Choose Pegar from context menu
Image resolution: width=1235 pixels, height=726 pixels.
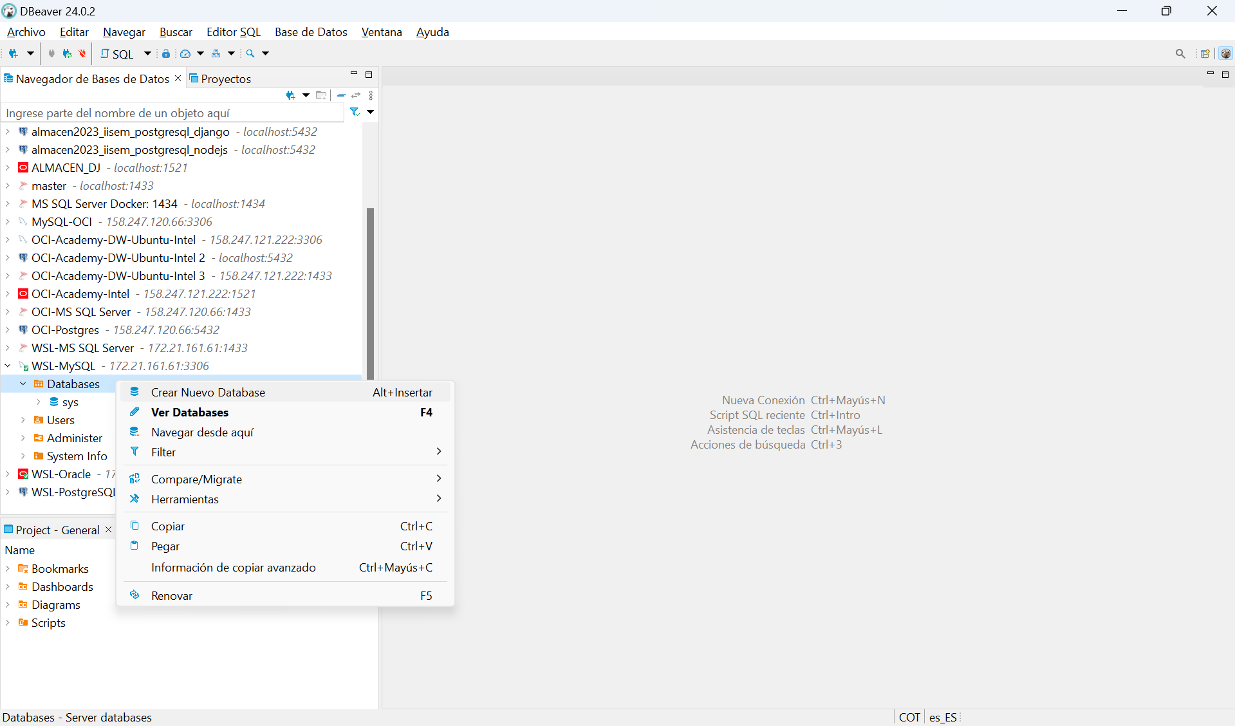[x=285, y=546]
